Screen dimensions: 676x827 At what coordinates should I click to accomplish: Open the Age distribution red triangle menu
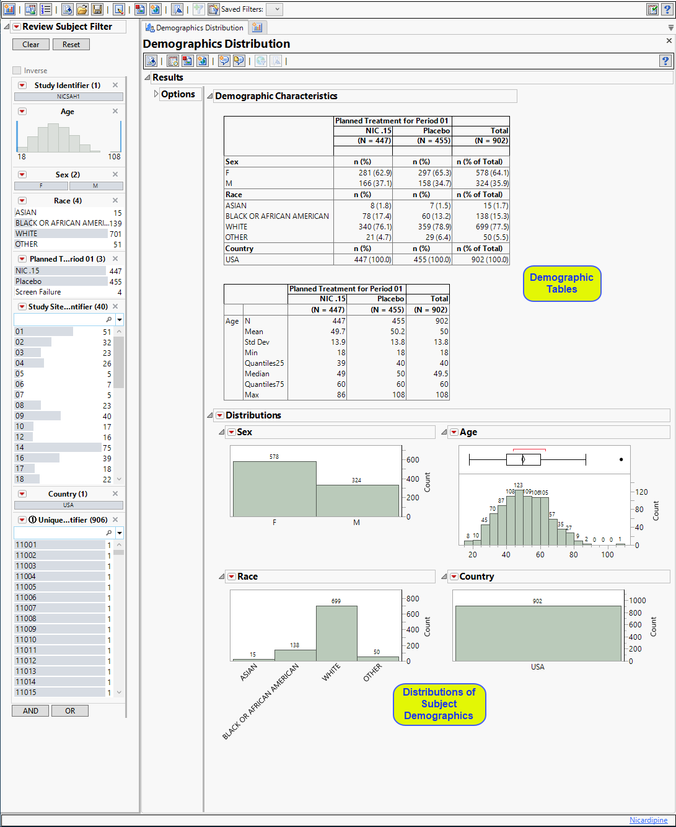click(454, 432)
